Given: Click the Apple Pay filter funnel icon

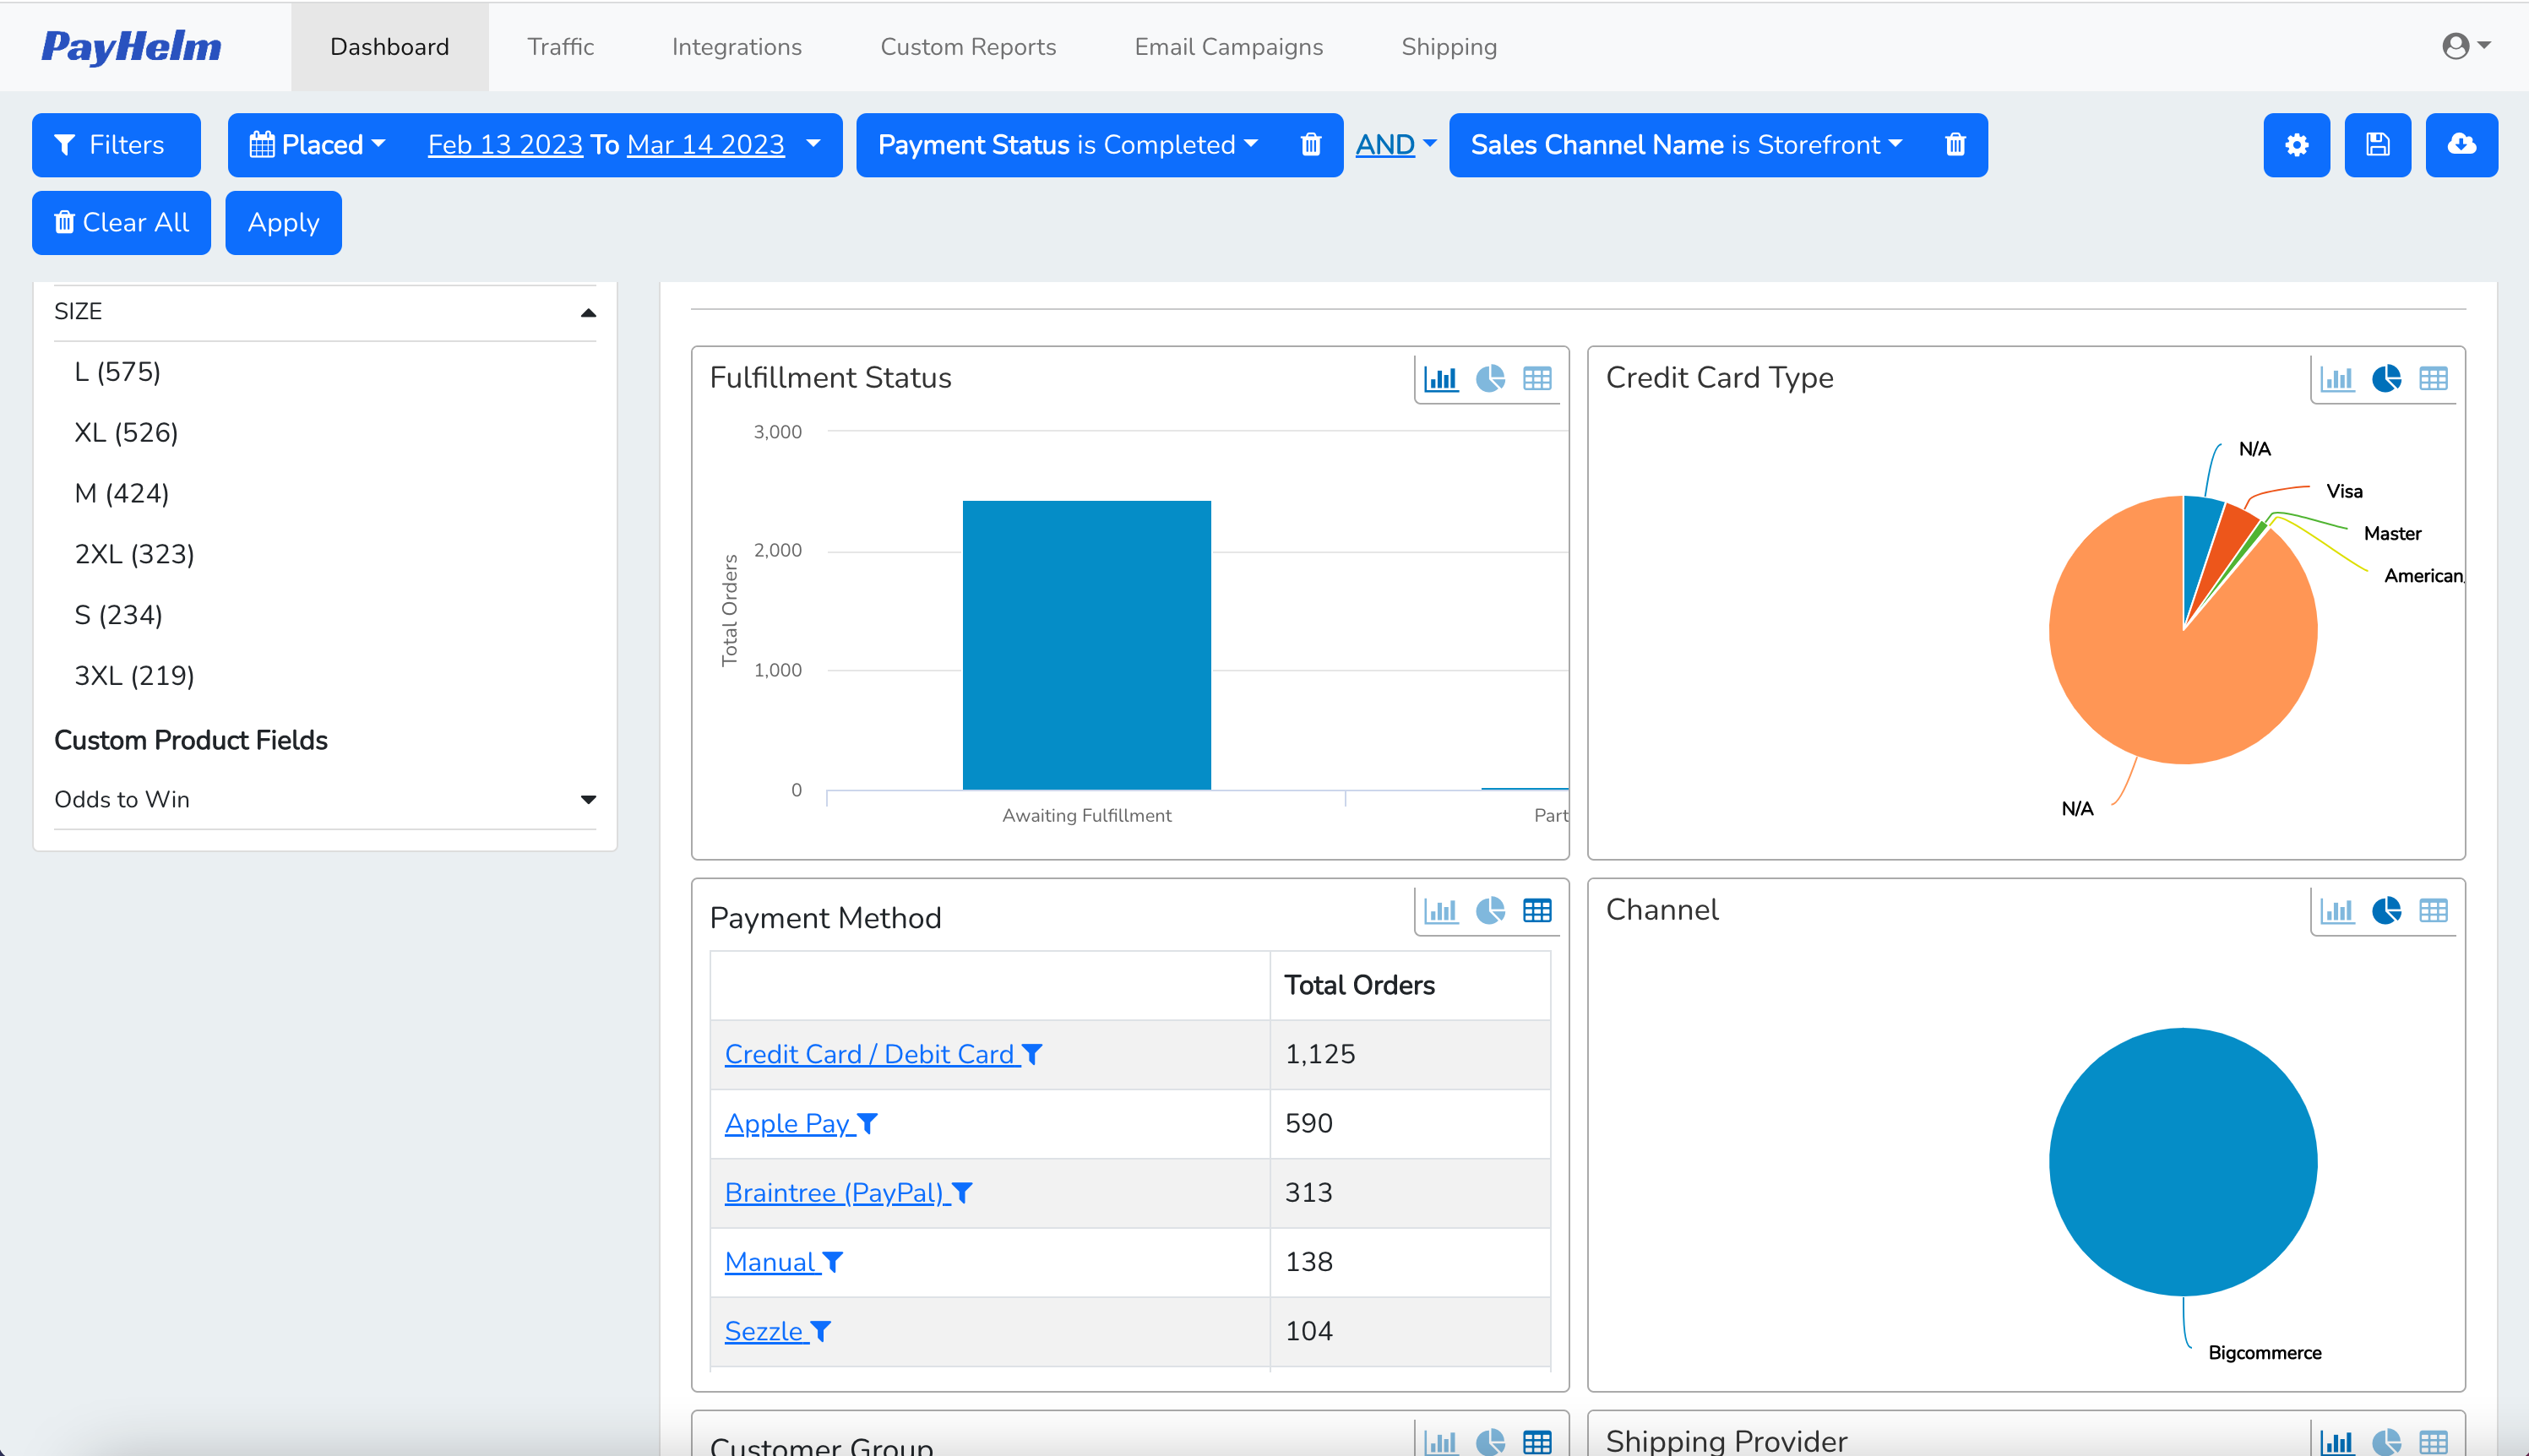Looking at the screenshot, I should pyautogui.click(x=868, y=1123).
